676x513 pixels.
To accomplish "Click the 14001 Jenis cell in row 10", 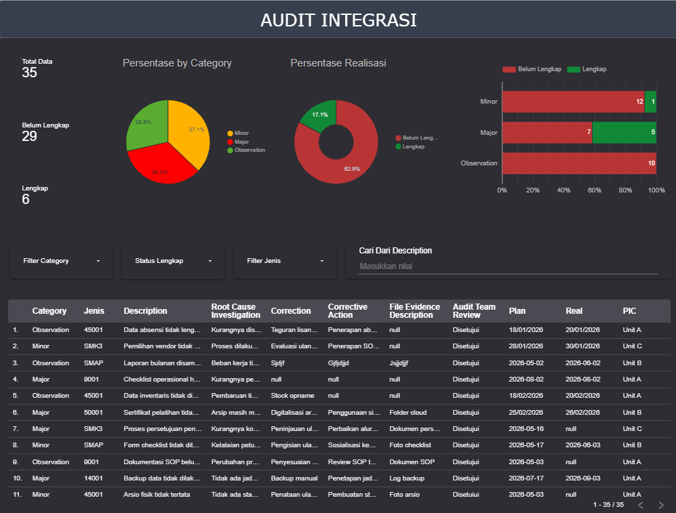I will click(93, 478).
